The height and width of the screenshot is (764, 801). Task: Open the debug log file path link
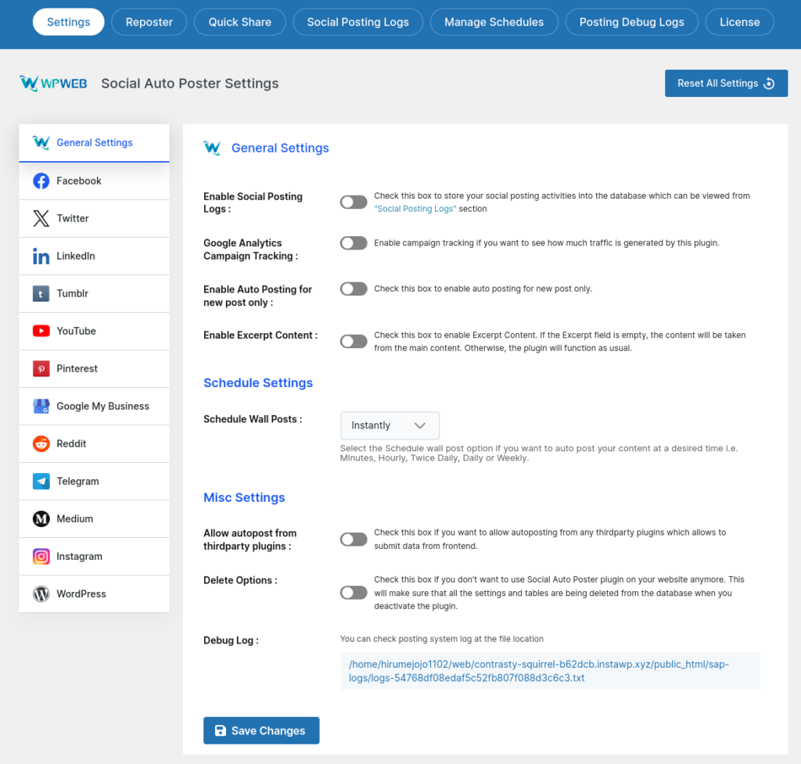538,671
